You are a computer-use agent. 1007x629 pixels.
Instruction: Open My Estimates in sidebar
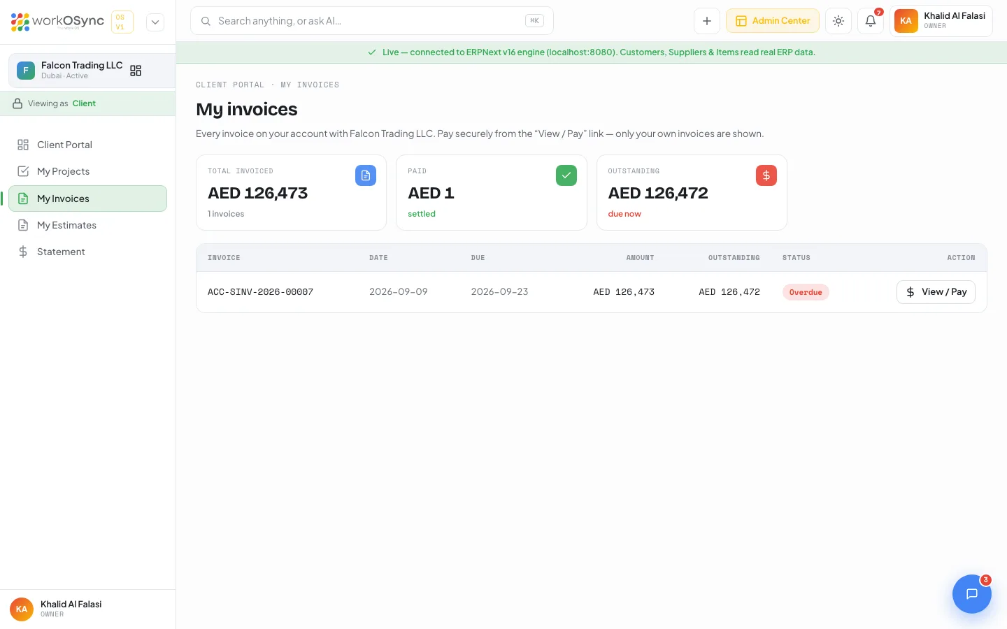pyautogui.click(x=87, y=225)
